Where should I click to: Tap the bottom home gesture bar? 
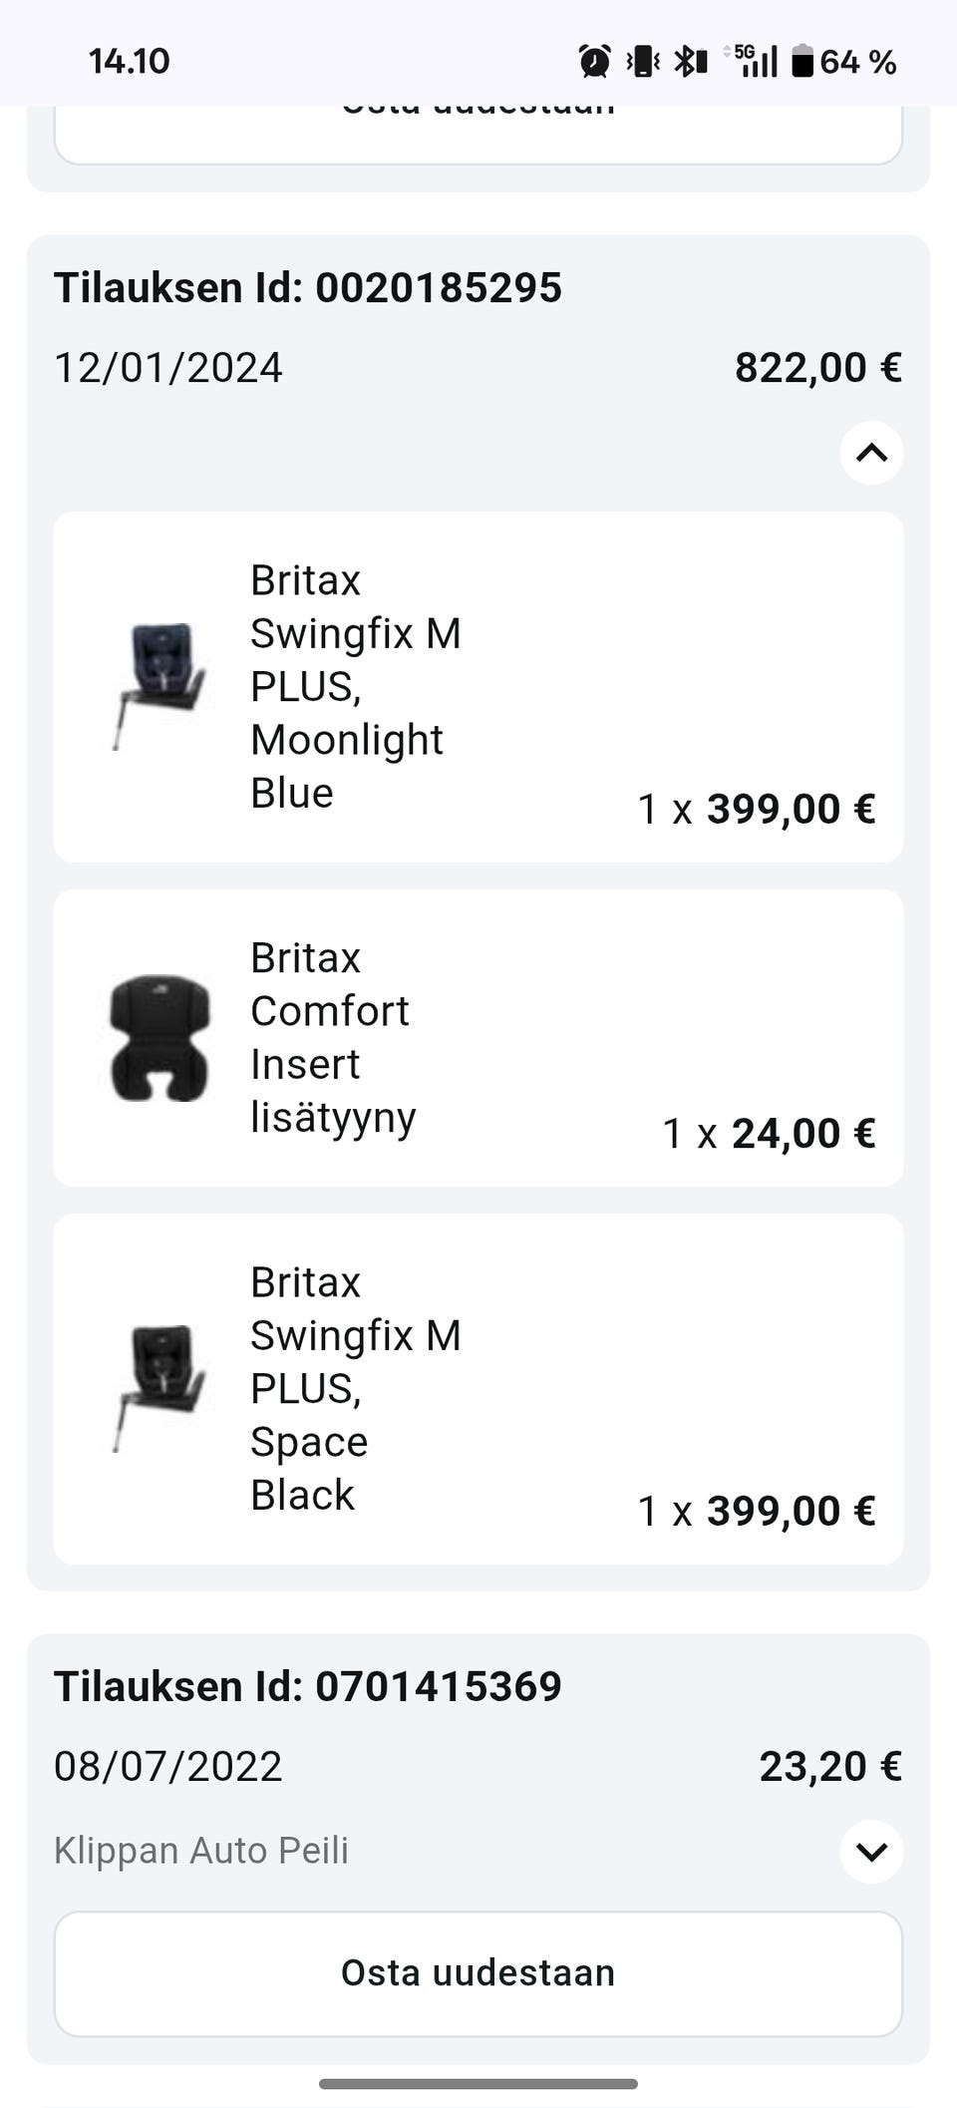tap(478, 2083)
